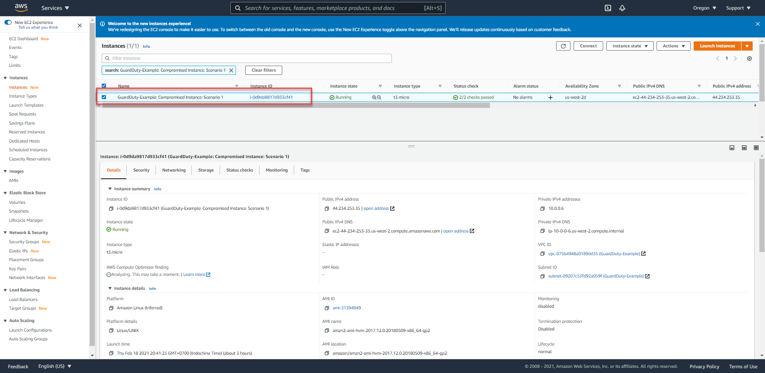This screenshot has width=765, height=373.
Task: Copy the AMI name value
Action: click(x=327, y=331)
